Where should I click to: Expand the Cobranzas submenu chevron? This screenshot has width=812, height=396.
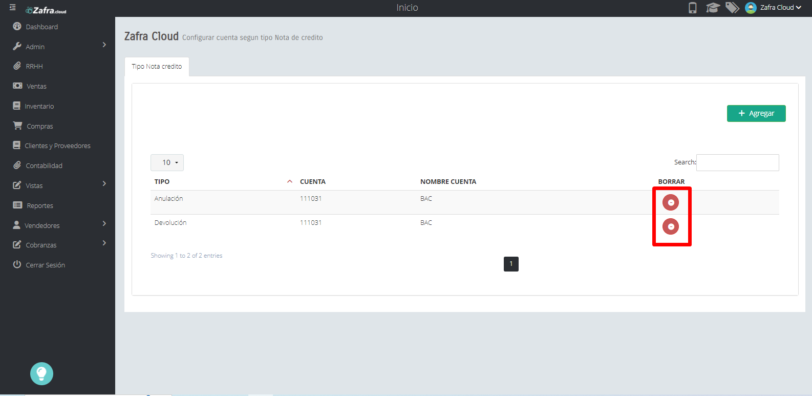click(104, 243)
